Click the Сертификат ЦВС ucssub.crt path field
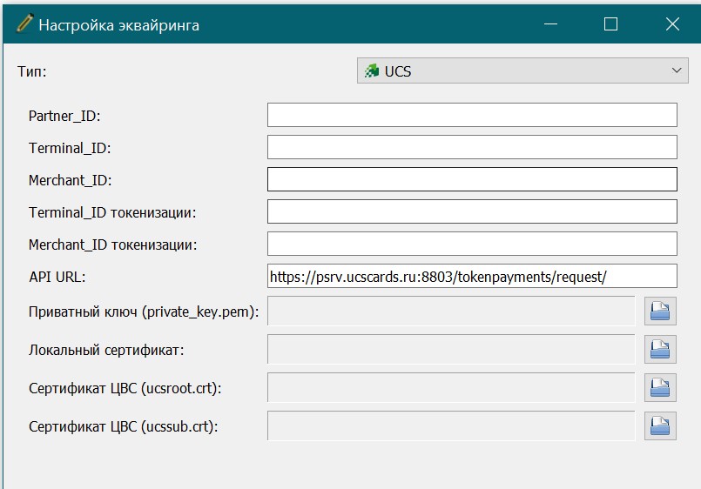Viewport: 701px width, 489px height. pos(451,426)
